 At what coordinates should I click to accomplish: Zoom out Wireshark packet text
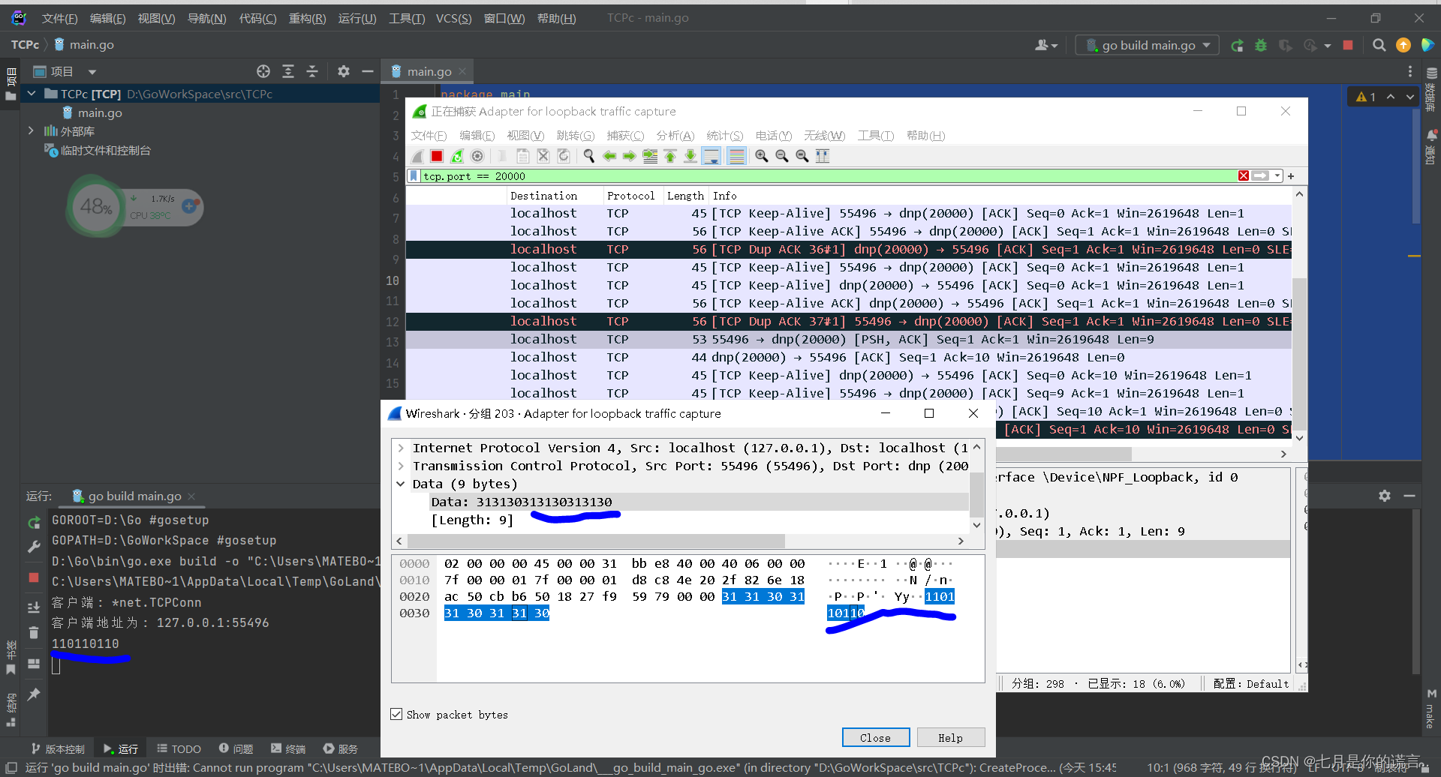pyautogui.click(x=782, y=156)
